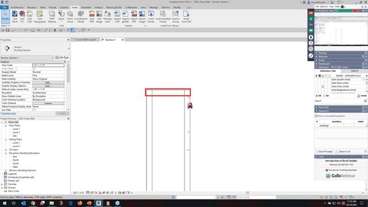Click the Edit Type button

coord(62,57)
